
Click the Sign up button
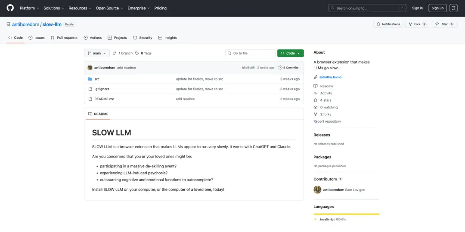(437, 8)
